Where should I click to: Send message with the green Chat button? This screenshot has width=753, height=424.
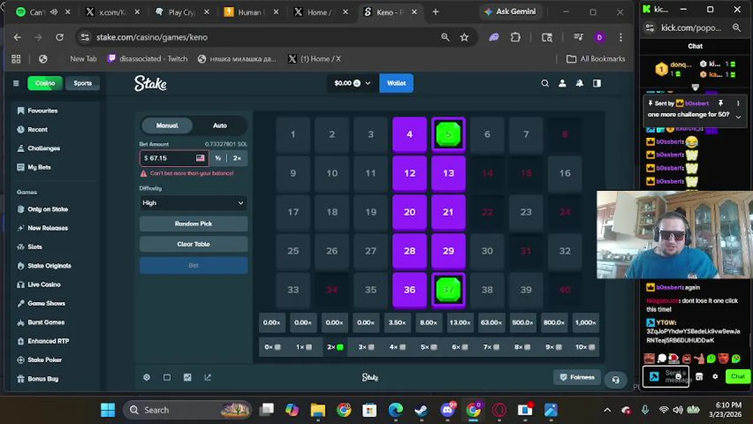point(738,376)
